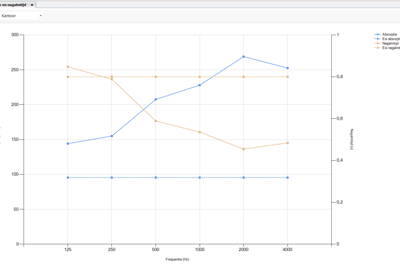
Task: Click the Nagalmtijd legend marker icon
Action: point(378,44)
